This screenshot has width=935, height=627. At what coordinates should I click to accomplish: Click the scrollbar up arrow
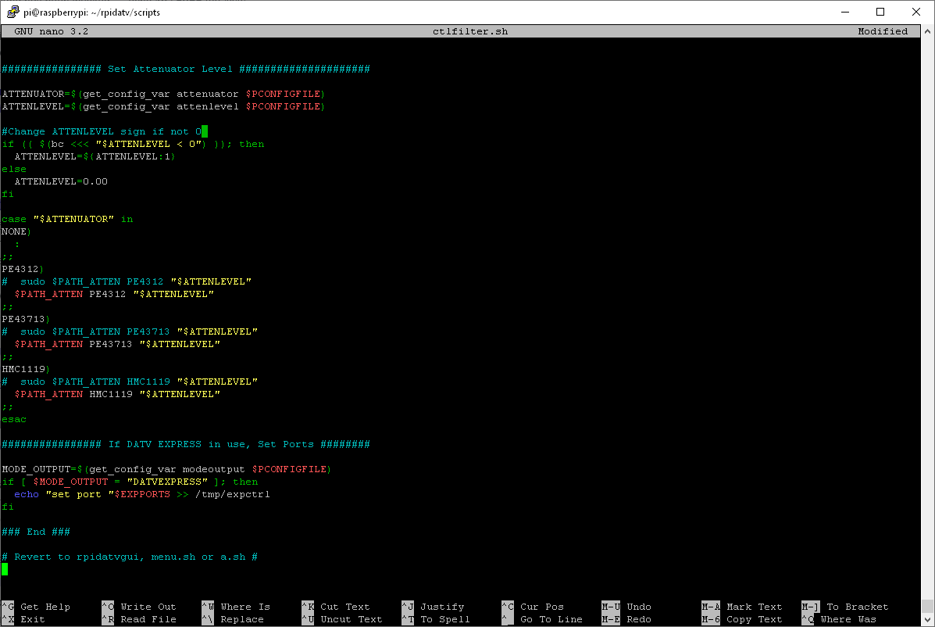click(928, 31)
